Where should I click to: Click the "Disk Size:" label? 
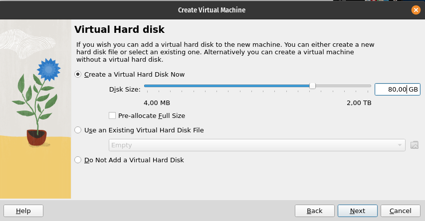pyautogui.click(x=125, y=89)
